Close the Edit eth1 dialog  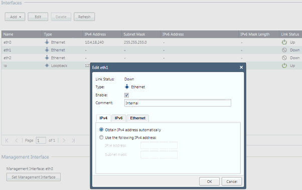tap(241, 67)
